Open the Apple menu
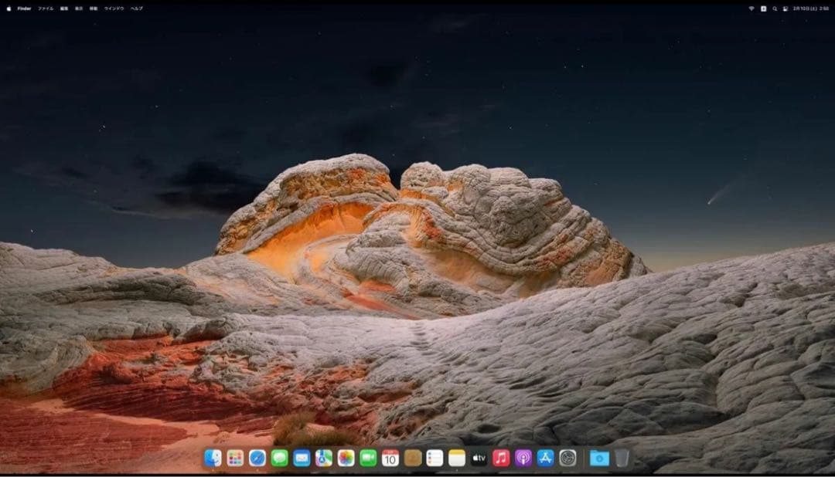The width and height of the screenshot is (835, 477). coord(9,8)
